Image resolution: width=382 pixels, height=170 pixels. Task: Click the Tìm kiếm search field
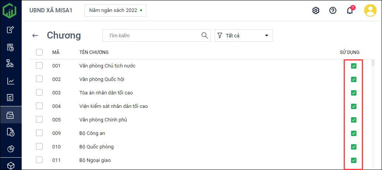pyautogui.click(x=153, y=35)
